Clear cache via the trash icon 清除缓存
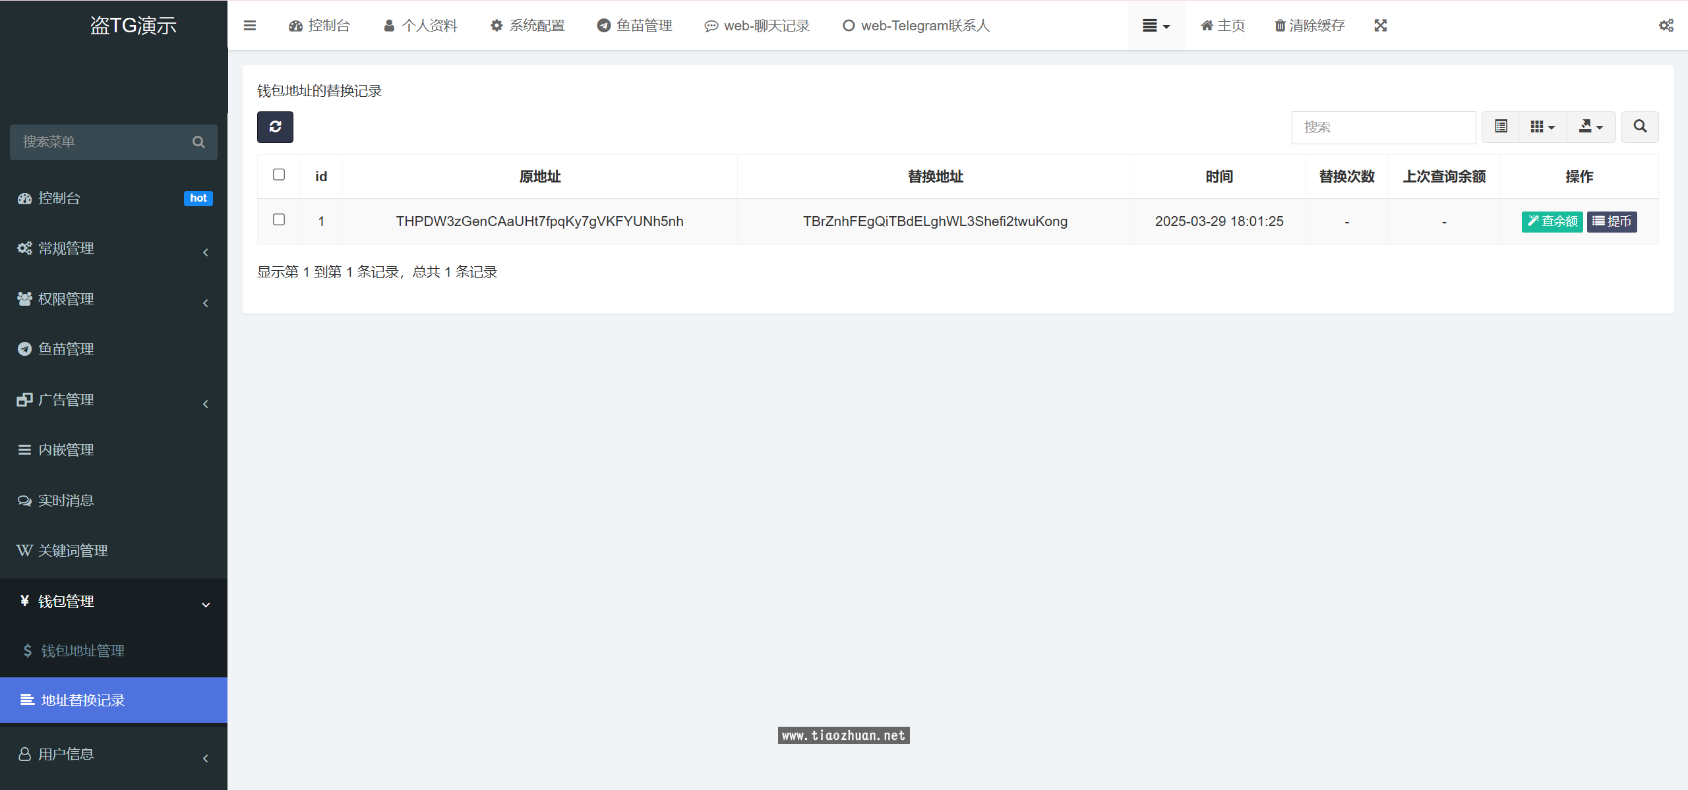The height and width of the screenshot is (790, 1688). [x=1309, y=26]
